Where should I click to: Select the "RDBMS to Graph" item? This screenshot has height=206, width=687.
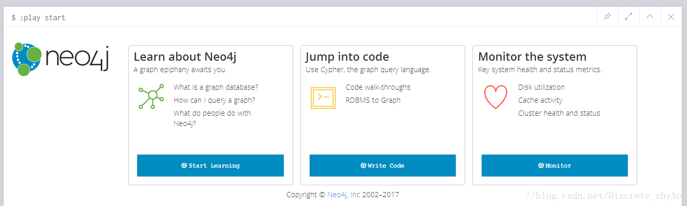coord(373,100)
